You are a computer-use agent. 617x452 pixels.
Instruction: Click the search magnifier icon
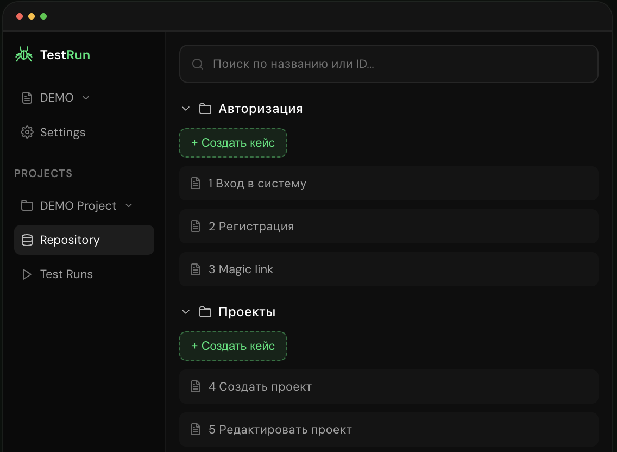coord(198,64)
